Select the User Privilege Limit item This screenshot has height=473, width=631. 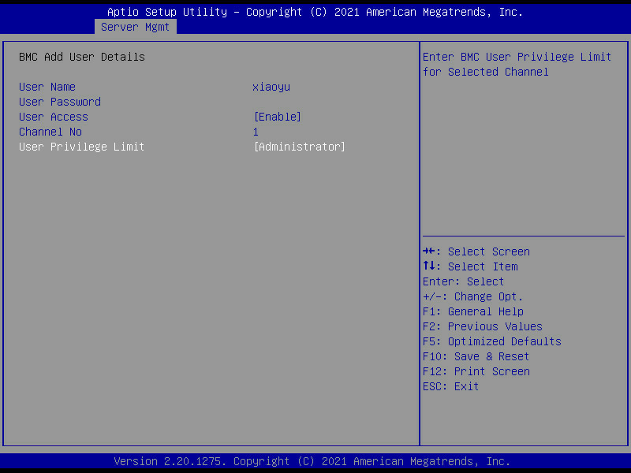coord(82,147)
